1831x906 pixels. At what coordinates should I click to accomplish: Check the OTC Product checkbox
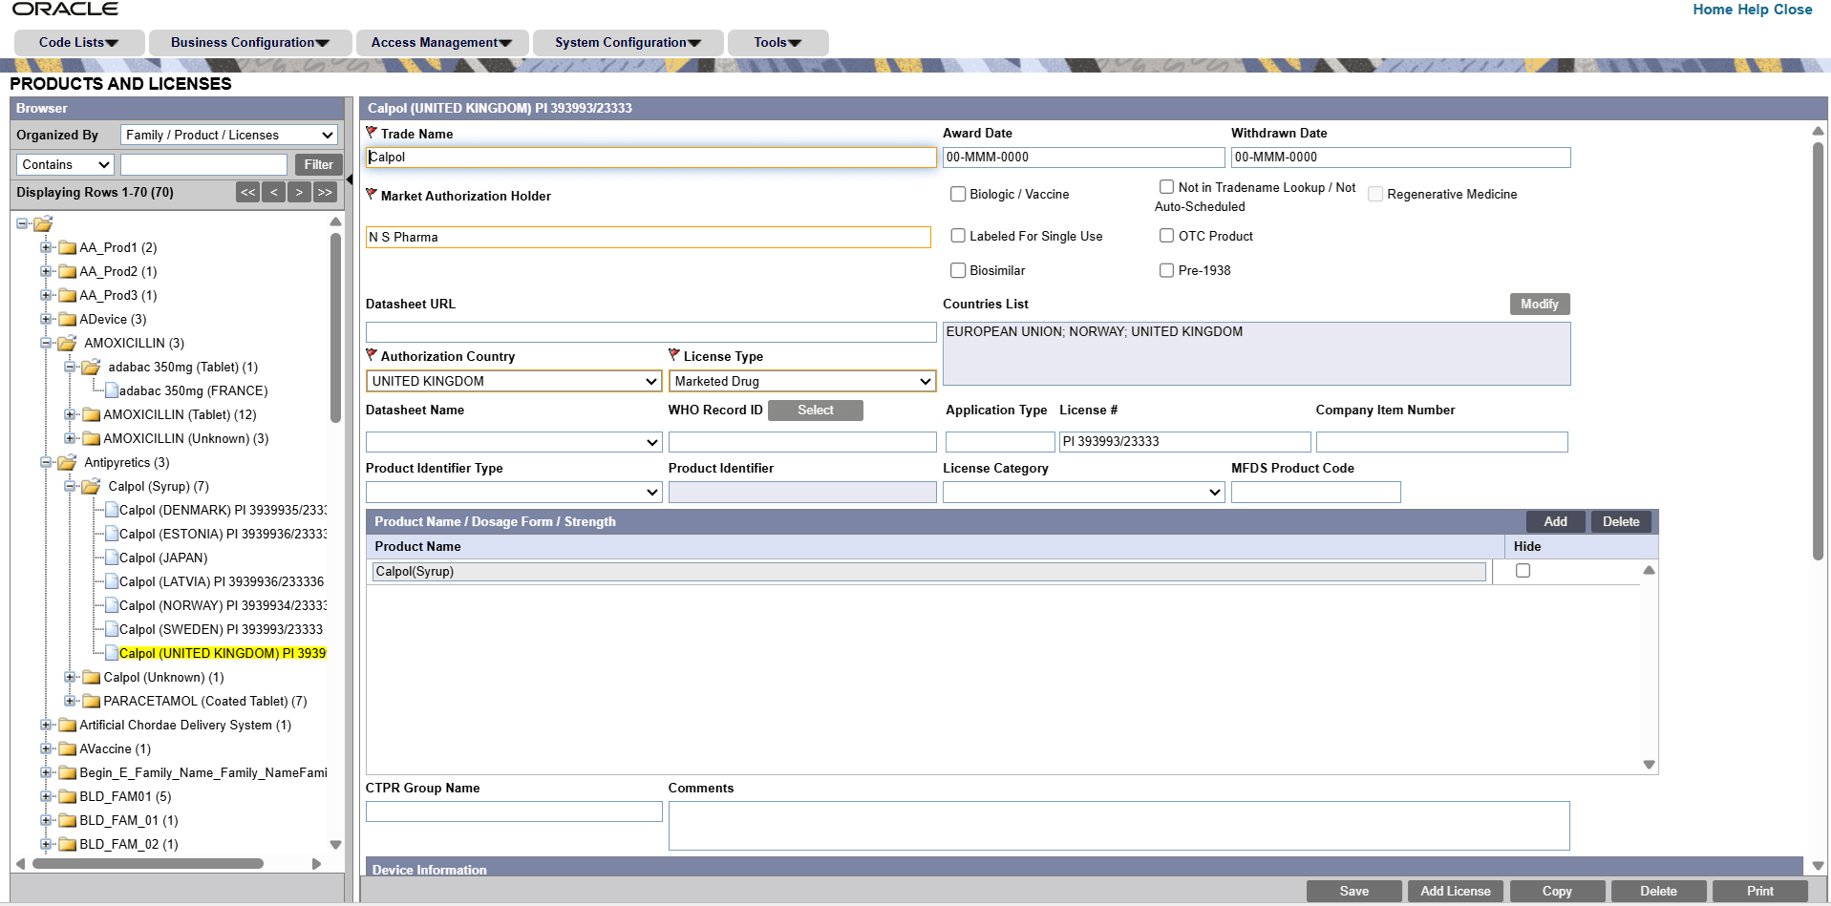click(x=1166, y=235)
